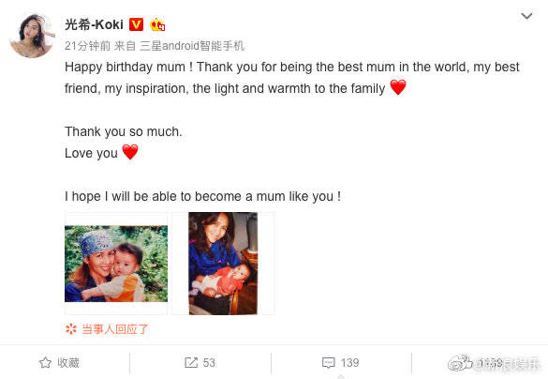Click the Weibo eye logo watermark
Image resolution: width=548 pixels, height=379 pixels.
click(x=460, y=363)
